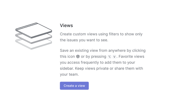Click "the issues you want to see." line
This screenshot has height=107, width=176.
[x=84, y=40]
